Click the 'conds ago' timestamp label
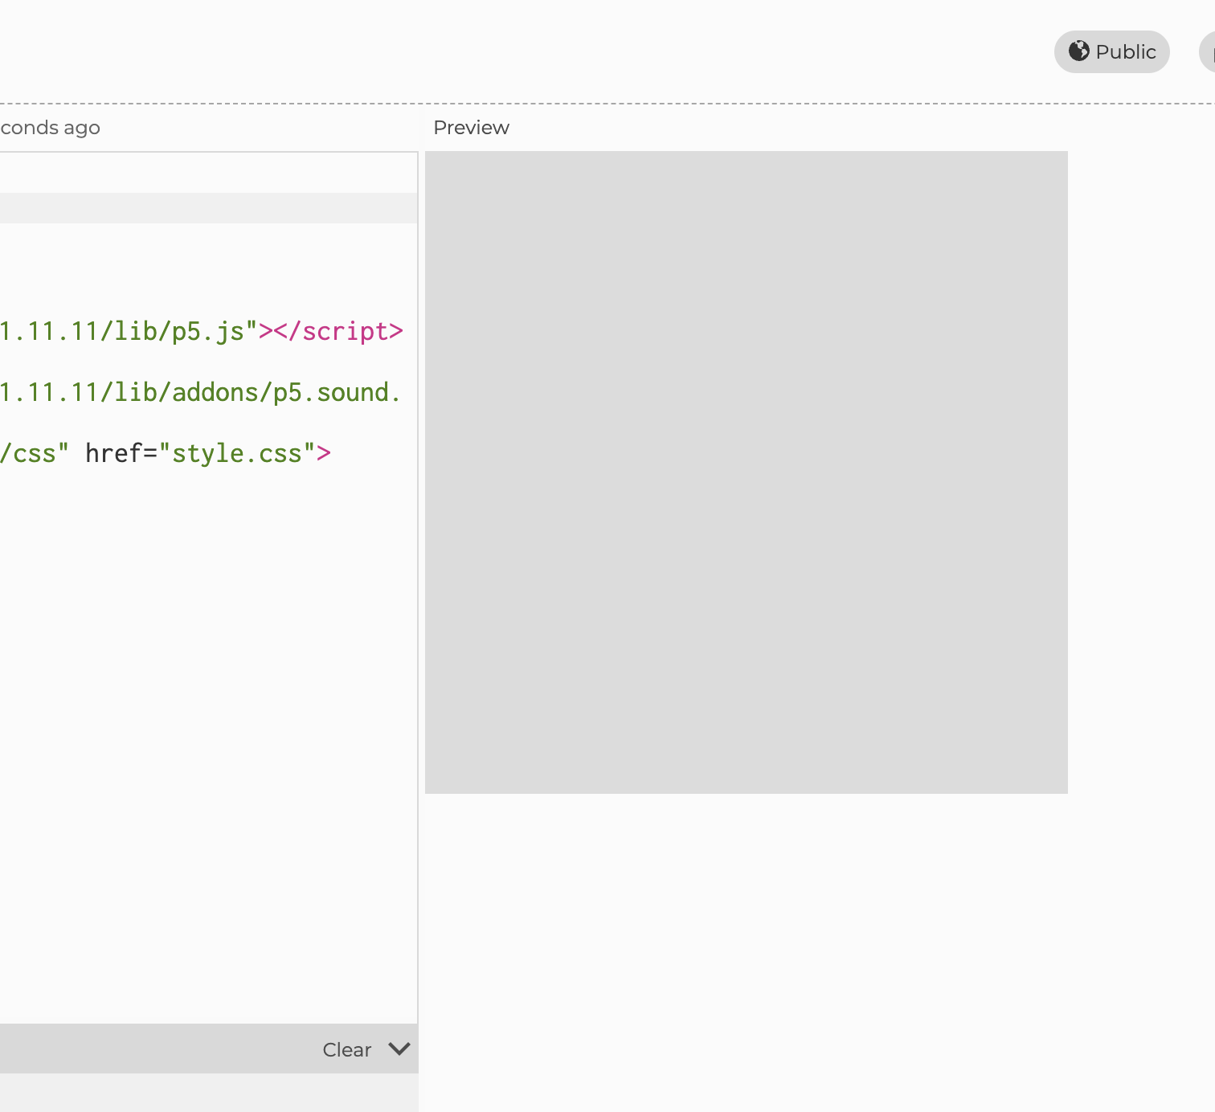Viewport: 1215px width, 1112px height. [48, 127]
